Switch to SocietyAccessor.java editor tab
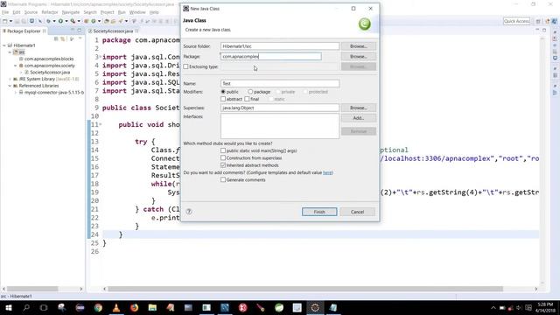Viewport: 560px width, 315px height. point(113,31)
